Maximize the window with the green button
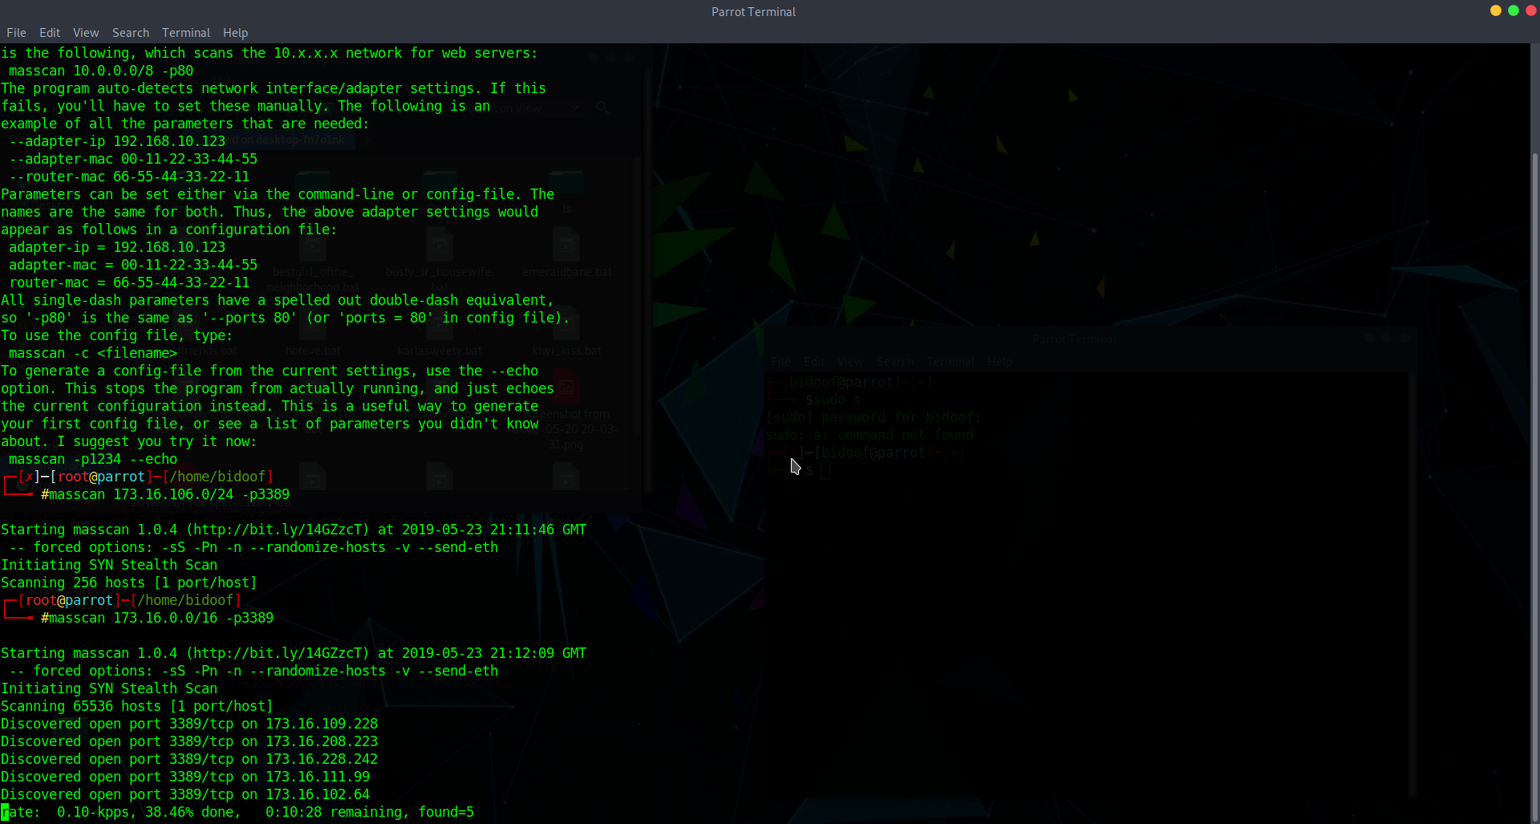 pos(1514,10)
